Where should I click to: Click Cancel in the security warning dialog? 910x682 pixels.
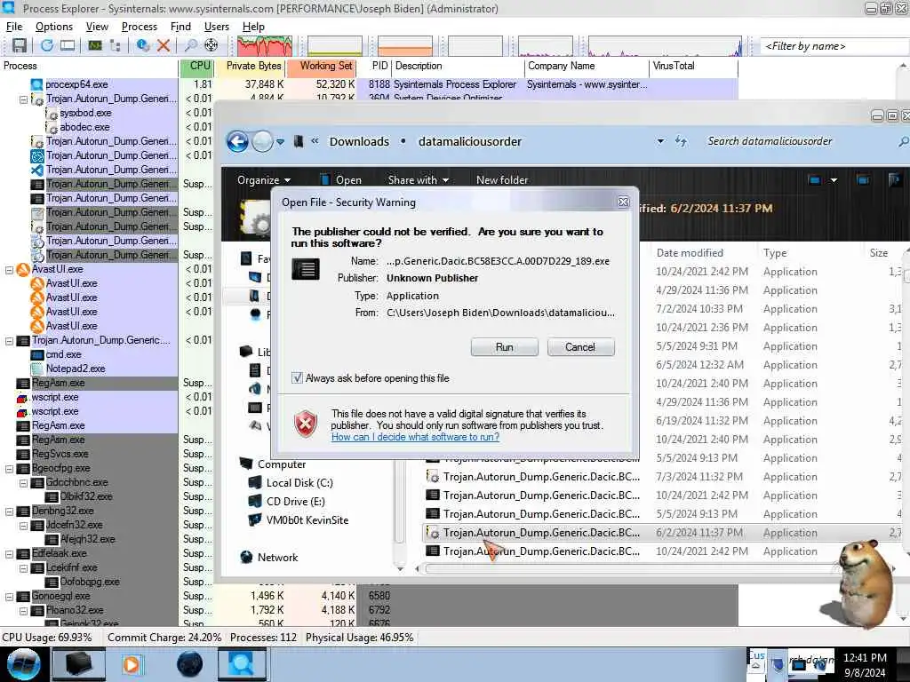(x=580, y=347)
